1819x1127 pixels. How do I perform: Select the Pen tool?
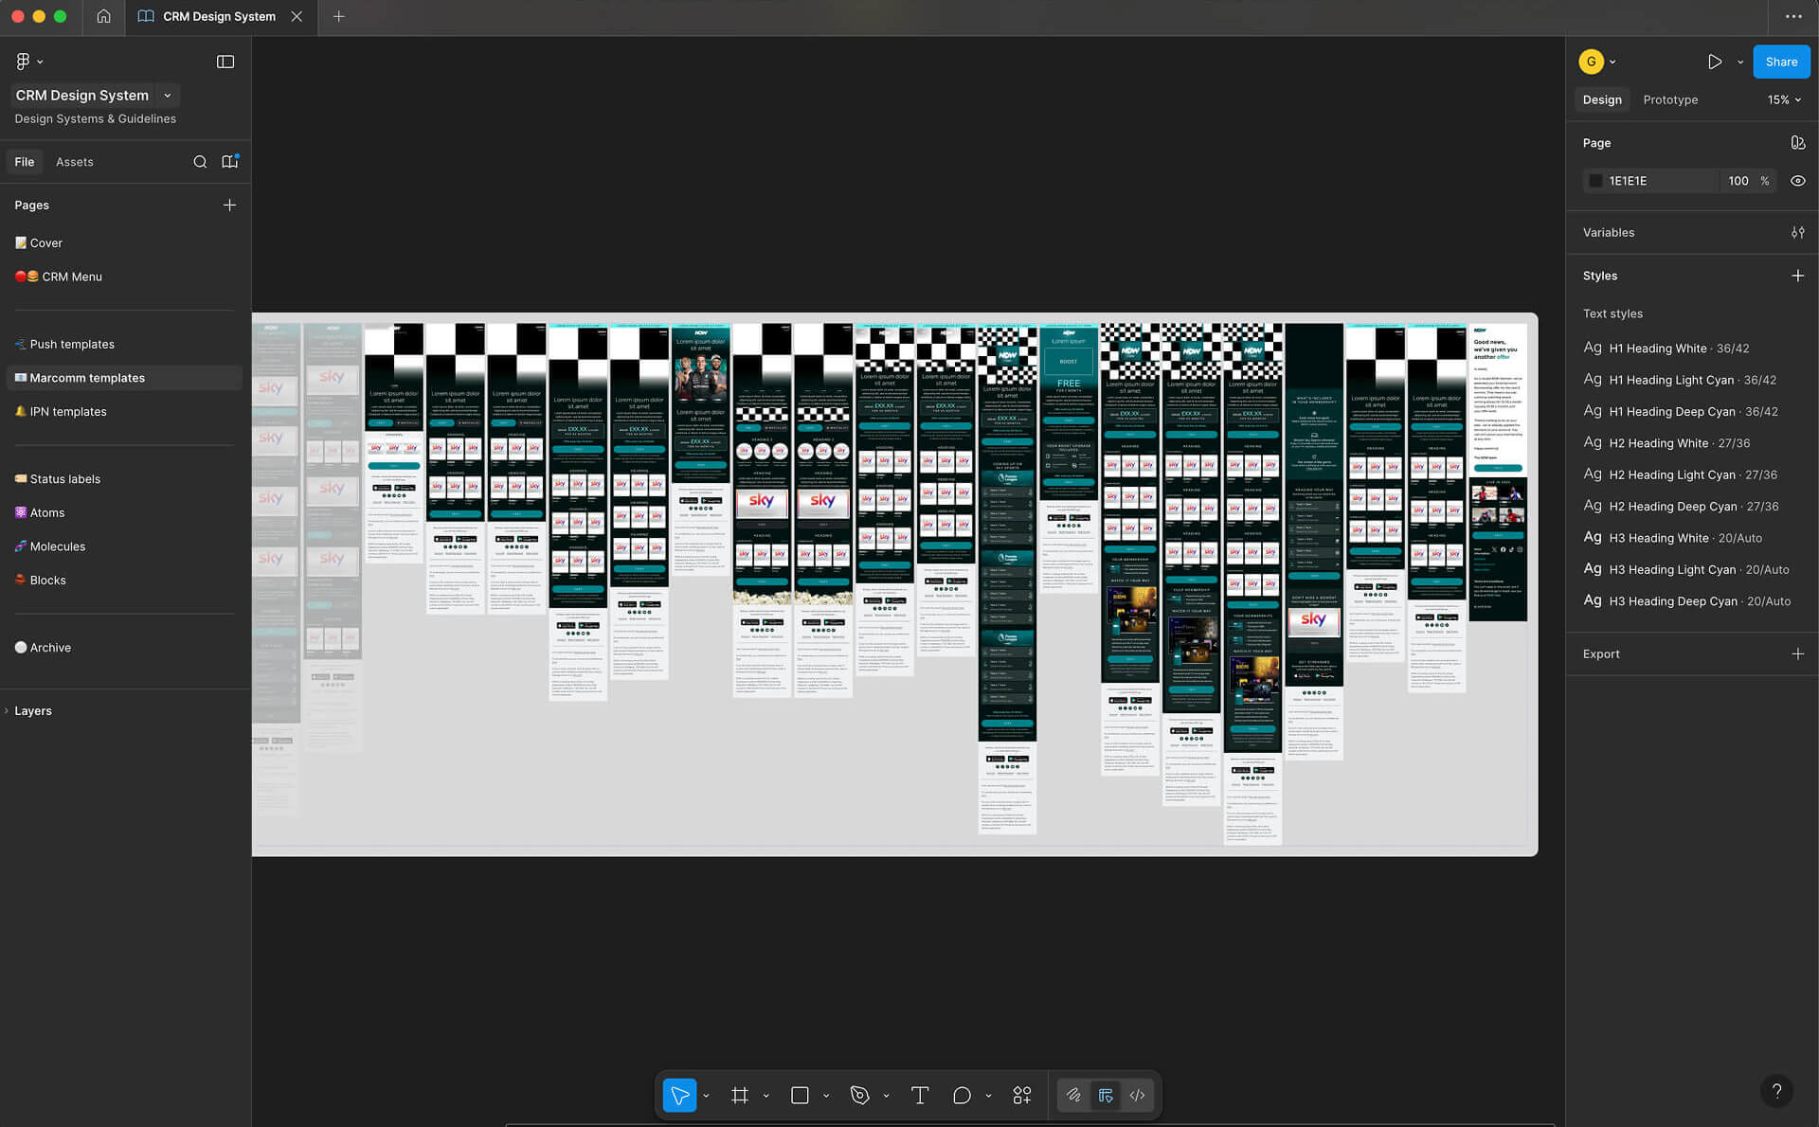[859, 1096]
